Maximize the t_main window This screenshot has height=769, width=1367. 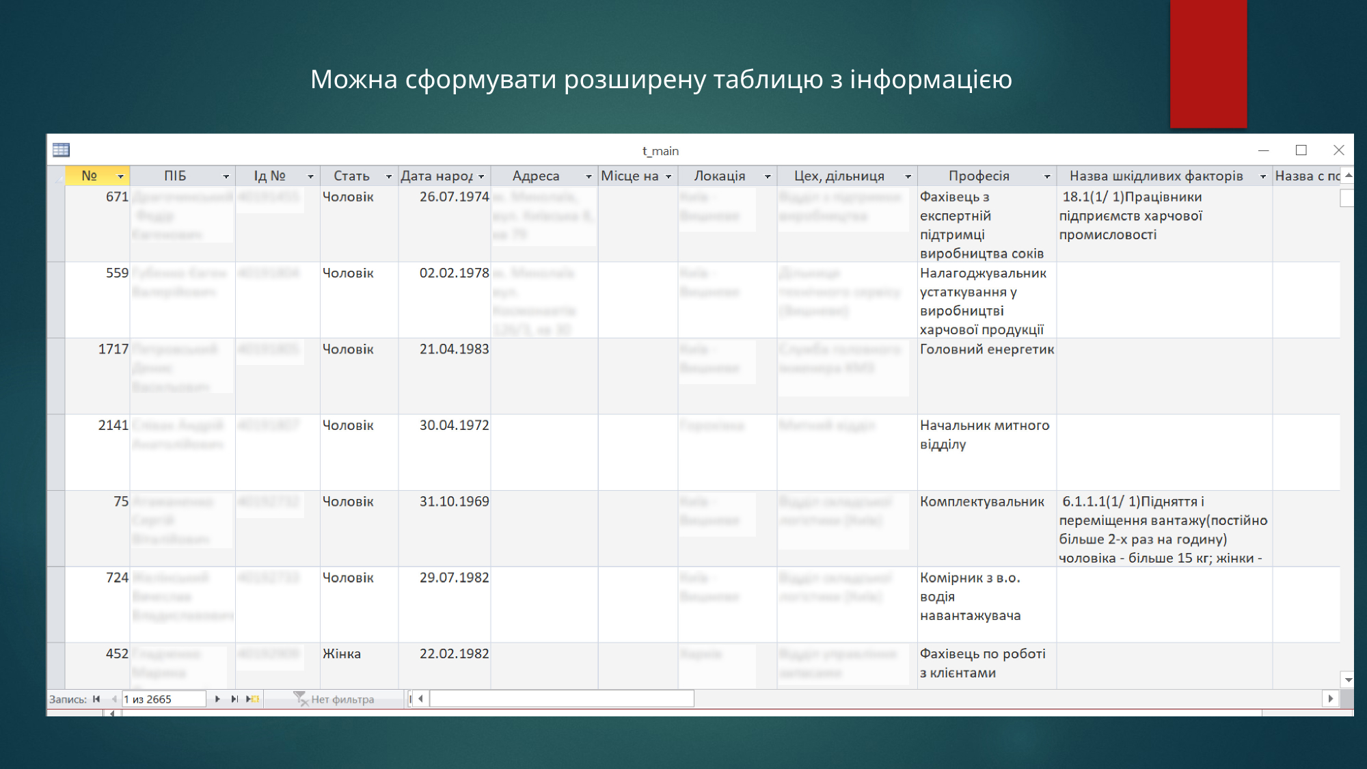tap(1301, 150)
